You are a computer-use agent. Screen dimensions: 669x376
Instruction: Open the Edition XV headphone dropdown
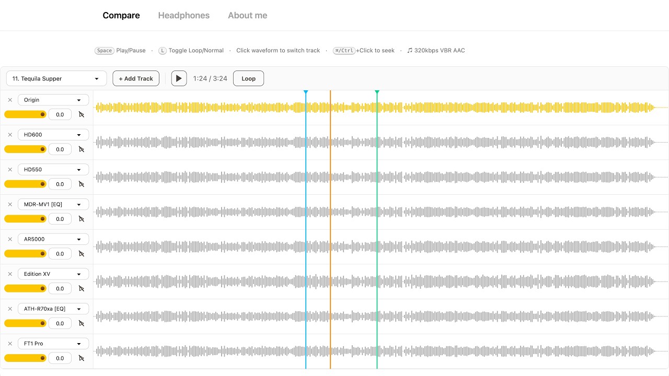[x=53, y=274]
